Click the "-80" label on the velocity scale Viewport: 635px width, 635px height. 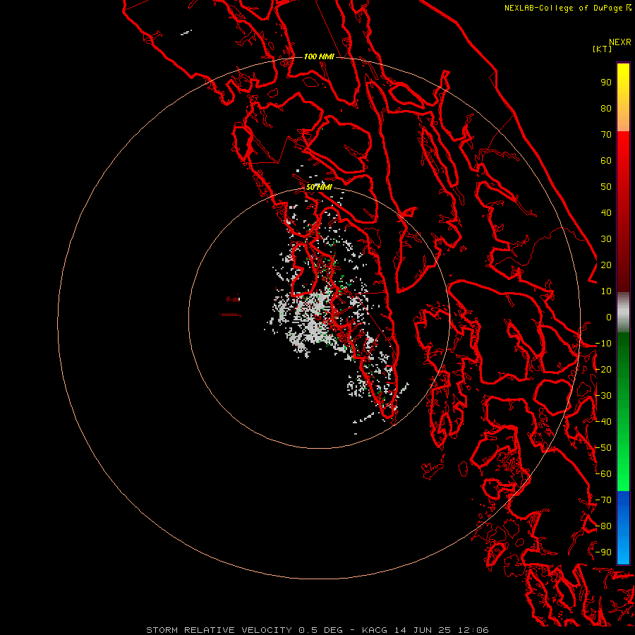603,526
